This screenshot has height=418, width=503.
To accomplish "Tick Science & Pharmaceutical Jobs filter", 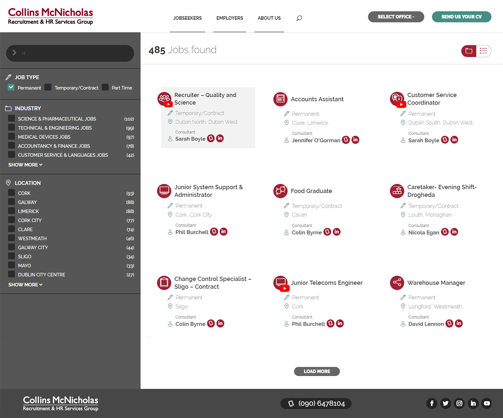I will tap(12, 119).
